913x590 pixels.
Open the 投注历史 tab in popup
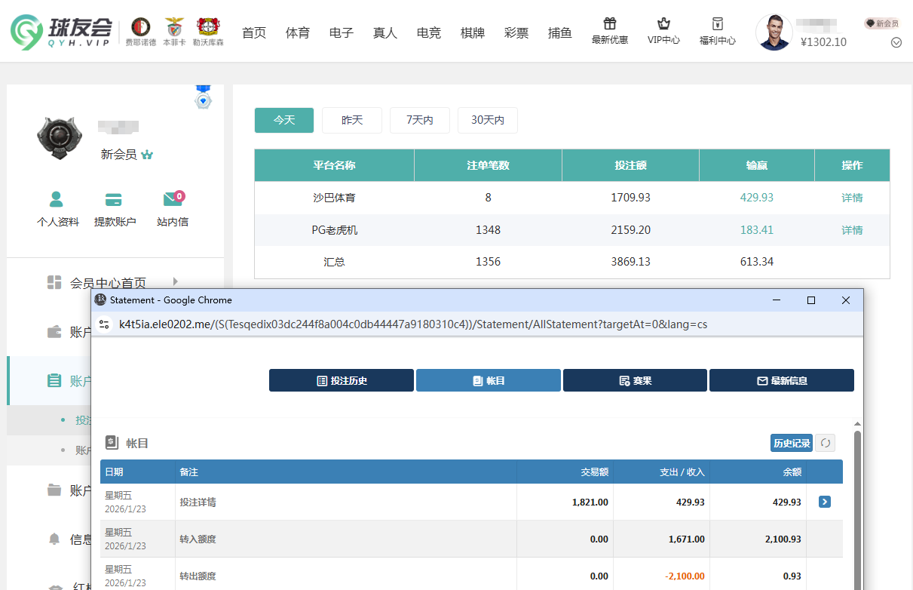pyautogui.click(x=341, y=380)
